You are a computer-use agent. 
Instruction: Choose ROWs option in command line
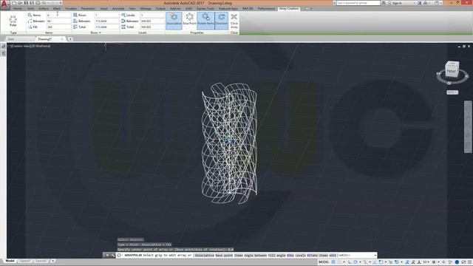(x=290, y=256)
